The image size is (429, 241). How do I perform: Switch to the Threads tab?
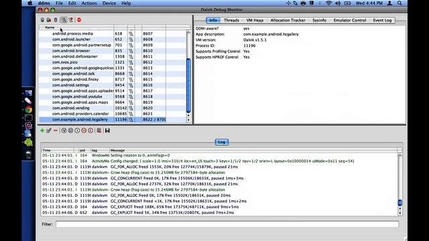coord(231,20)
